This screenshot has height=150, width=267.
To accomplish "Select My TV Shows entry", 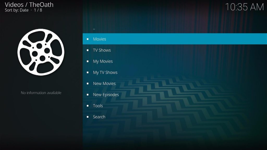I will 175,72.
